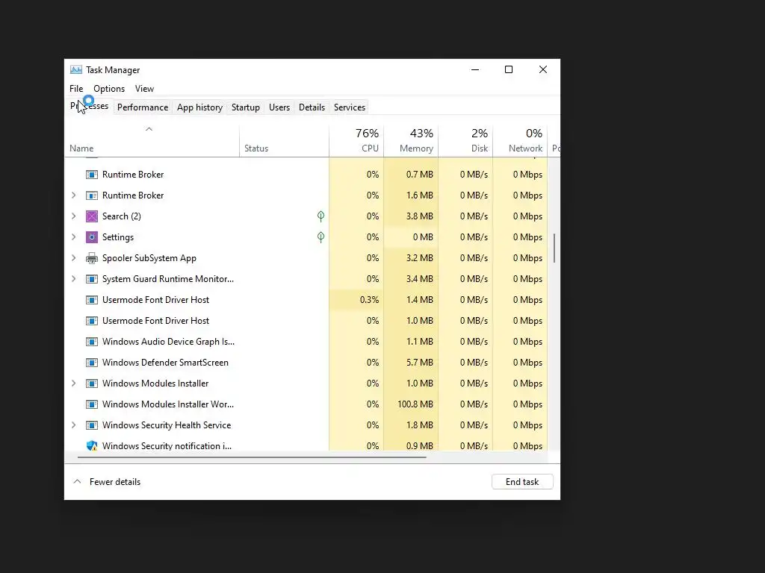
Task: Switch to the Performance tab
Action: coord(143,107)
